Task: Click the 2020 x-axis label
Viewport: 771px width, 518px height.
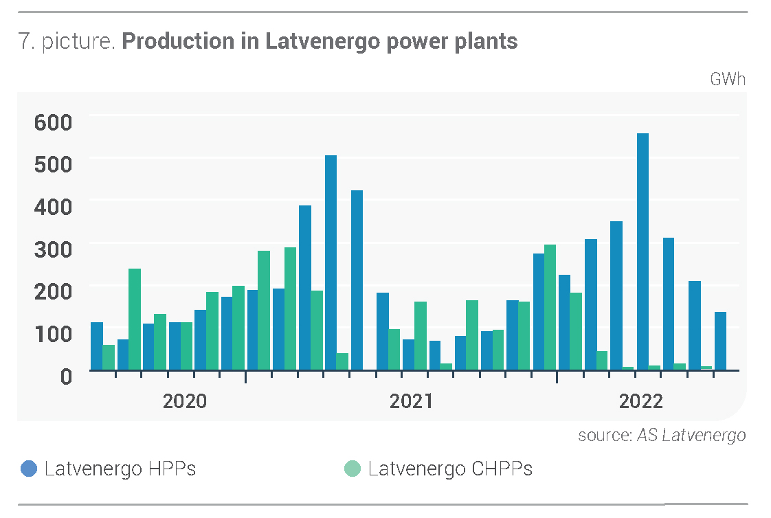Action: tap(185, 401)
